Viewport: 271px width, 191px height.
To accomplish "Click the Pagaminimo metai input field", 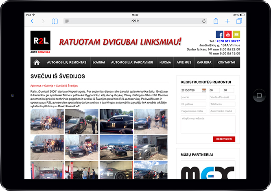I will [193, 111].
